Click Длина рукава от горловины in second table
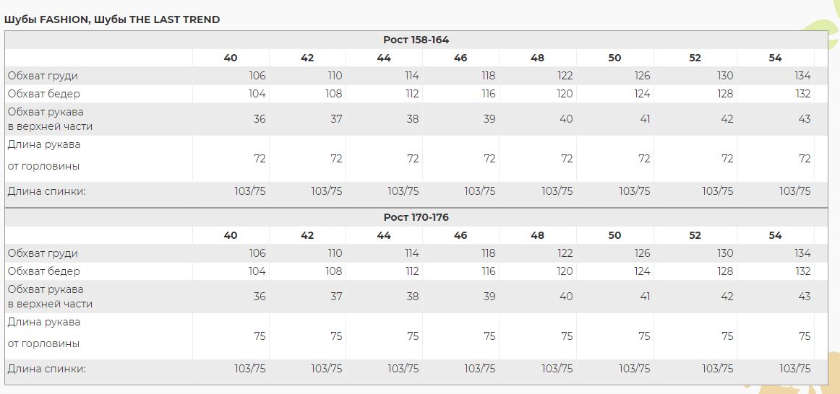 coord(44,333)
